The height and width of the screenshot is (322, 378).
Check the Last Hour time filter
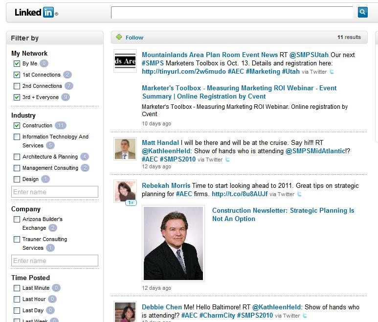[x=17, y=299]
